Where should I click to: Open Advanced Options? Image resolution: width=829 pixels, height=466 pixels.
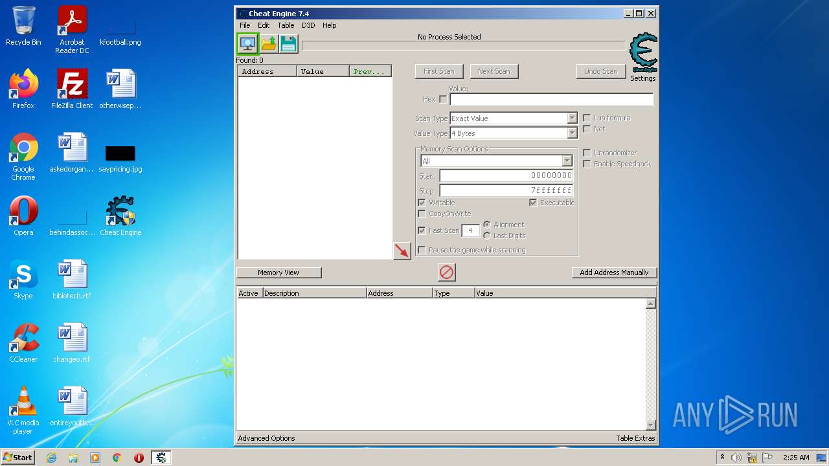[x=266, y=438]
